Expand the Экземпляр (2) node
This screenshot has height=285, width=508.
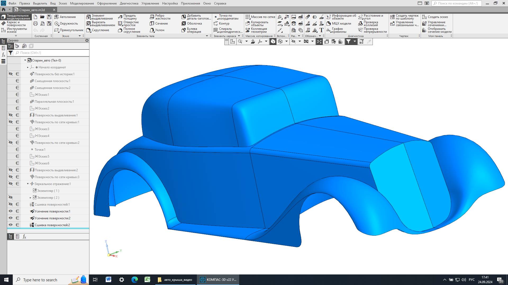point(30,198)
